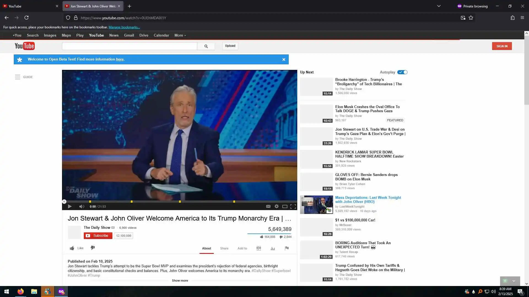
Task: Report video with flag icon
Action: [x=287, y=248]
